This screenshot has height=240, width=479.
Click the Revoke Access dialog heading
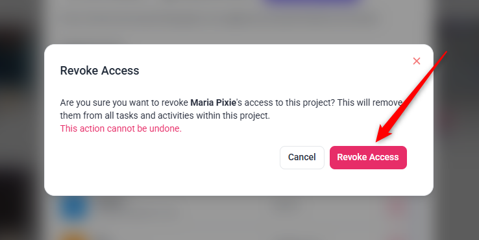[x=99, y=71]
